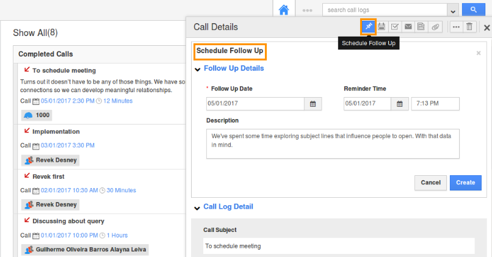Click Revek Desney tag under Implementation
The height and width of the screenshot is (257, 492).
[x=50, y=160]
